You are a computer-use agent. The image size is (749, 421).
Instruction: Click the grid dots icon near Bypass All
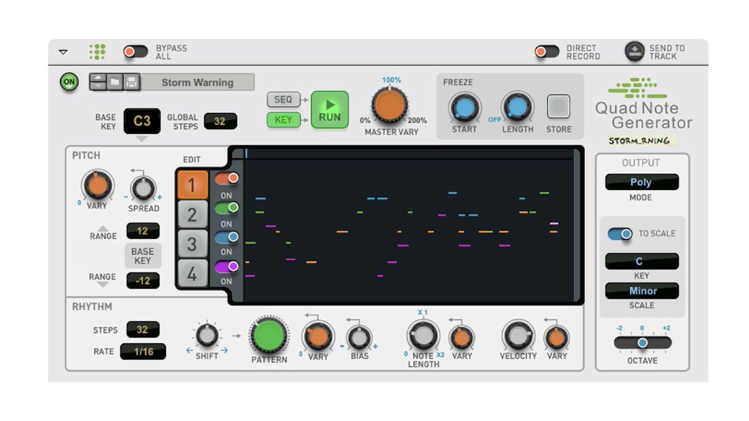click(97, 52)
